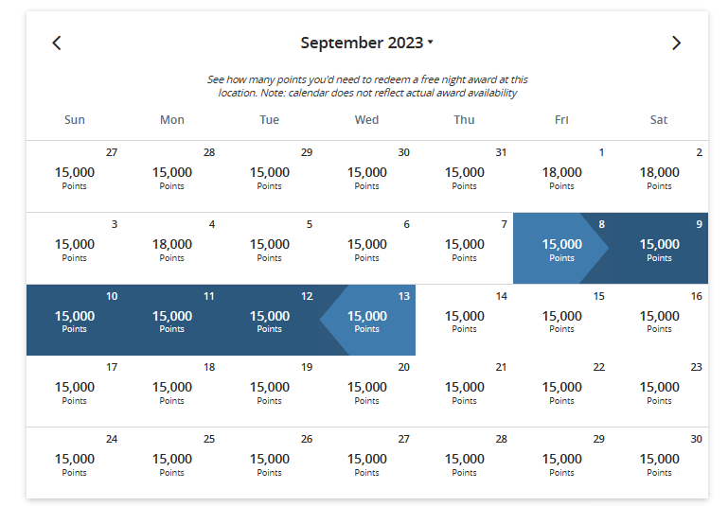Pick Tuesday September 26
The width and height of the screenshot is (728, 506).
pos(270,463)
